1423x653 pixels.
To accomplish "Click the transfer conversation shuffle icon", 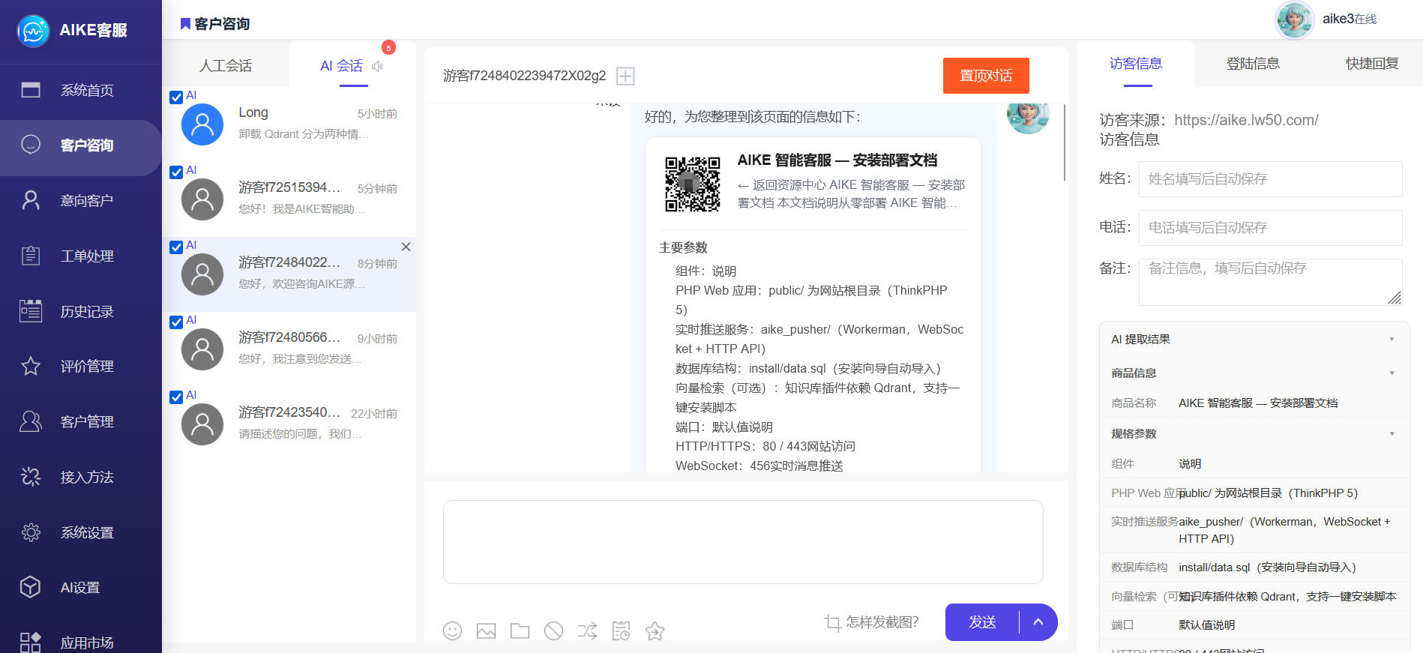I will click(587, 631).
